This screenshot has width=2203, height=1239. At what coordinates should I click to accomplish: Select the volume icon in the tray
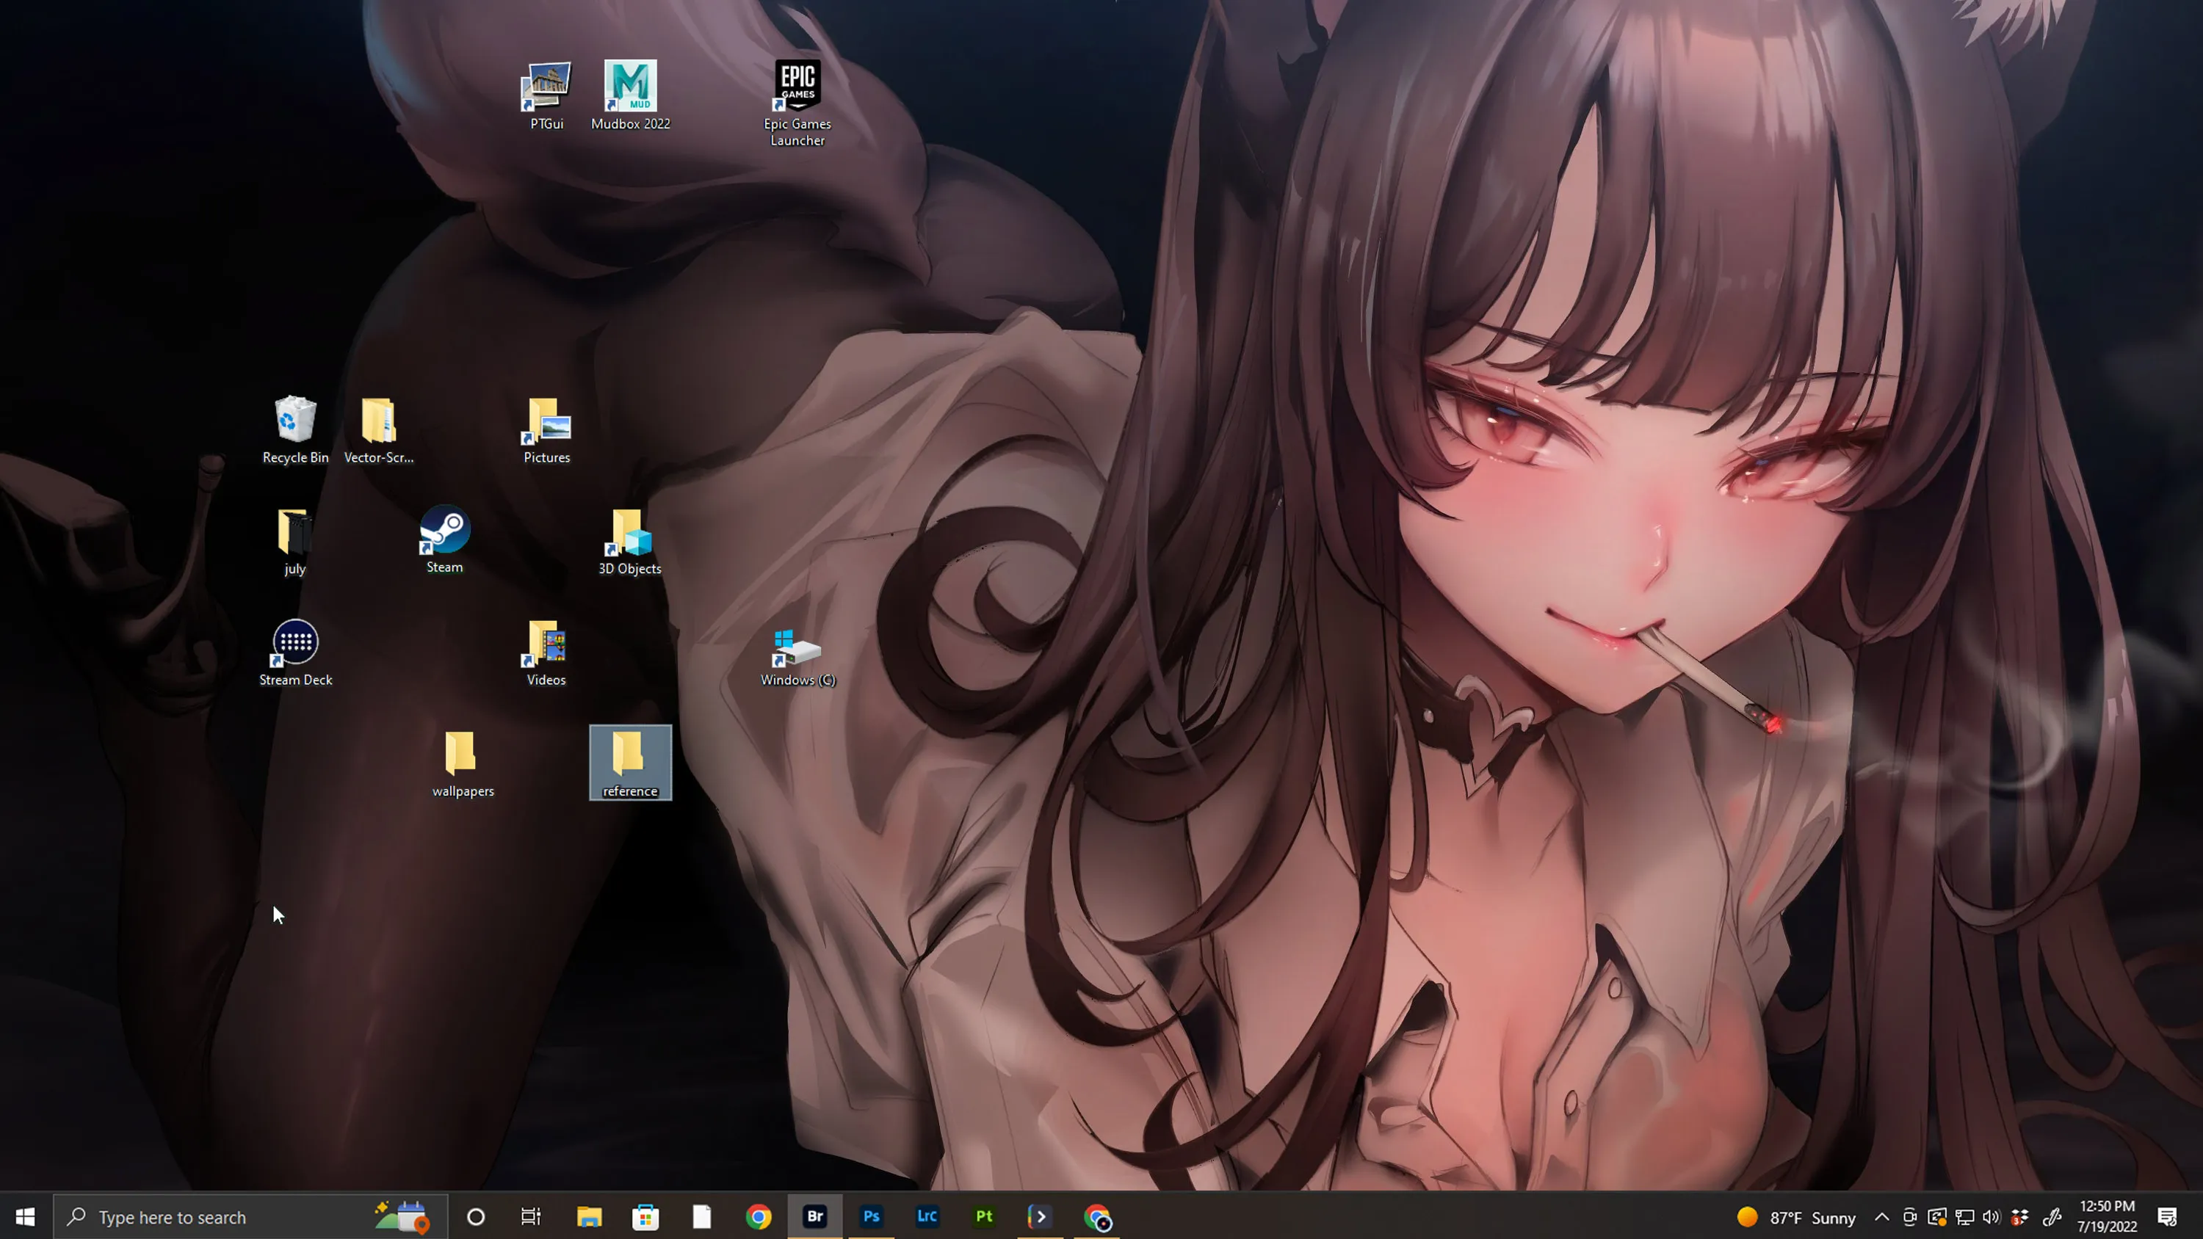pos(1991,1217)
